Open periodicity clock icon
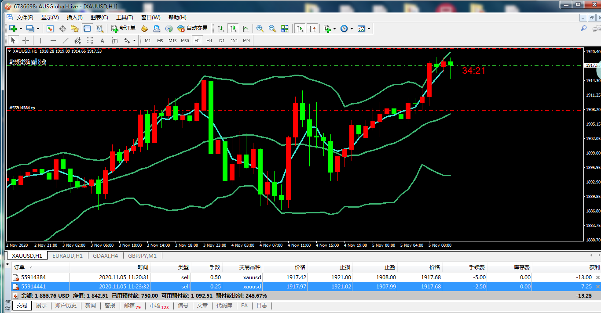Screen dimensions: 601x313 344,29
